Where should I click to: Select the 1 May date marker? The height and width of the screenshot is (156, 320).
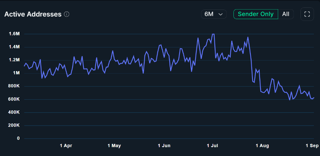click(x=114, y=146)
